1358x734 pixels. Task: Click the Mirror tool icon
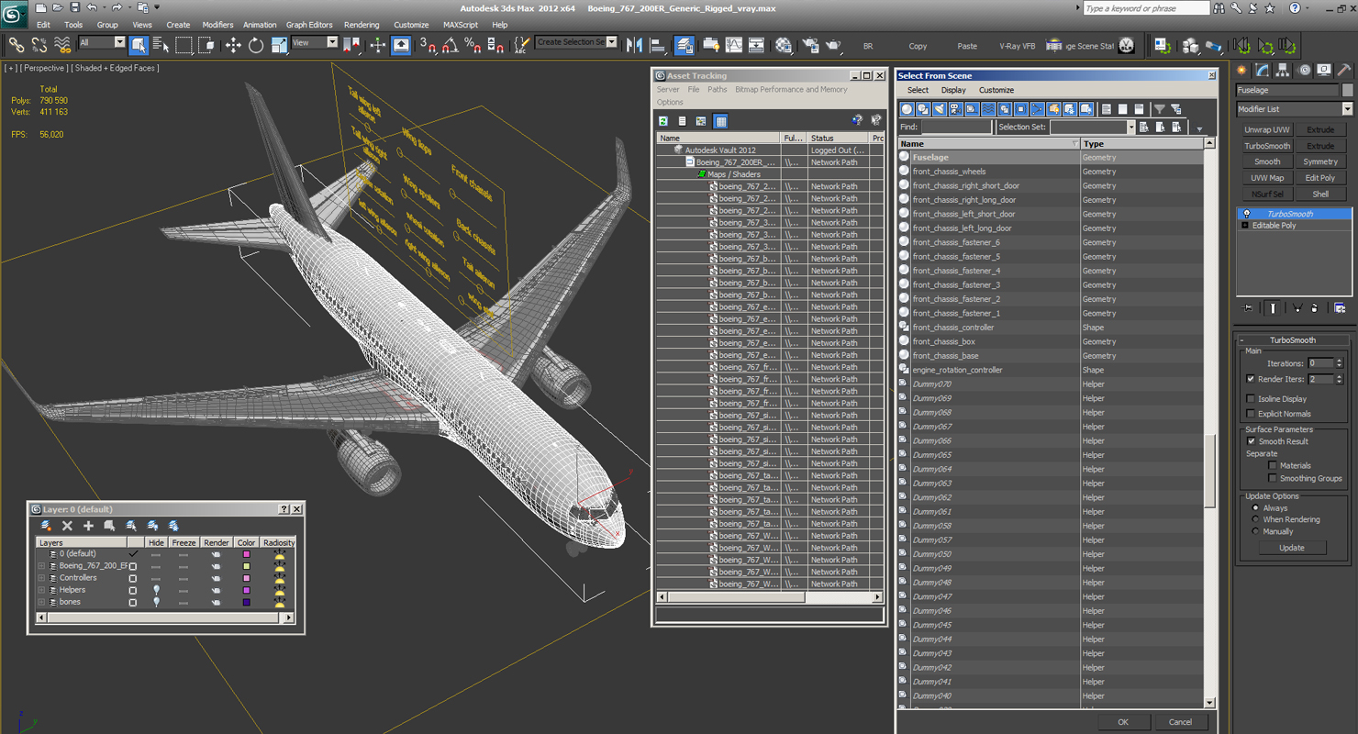tap(636, 44)
